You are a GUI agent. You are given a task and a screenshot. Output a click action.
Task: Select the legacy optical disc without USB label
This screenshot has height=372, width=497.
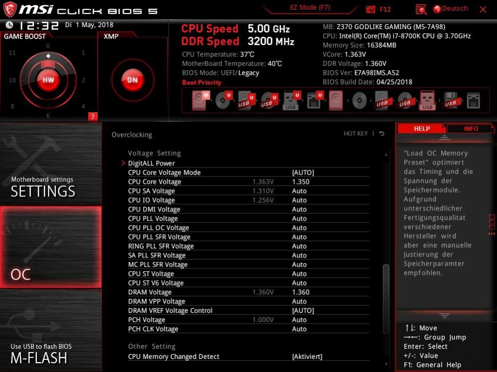360,100
